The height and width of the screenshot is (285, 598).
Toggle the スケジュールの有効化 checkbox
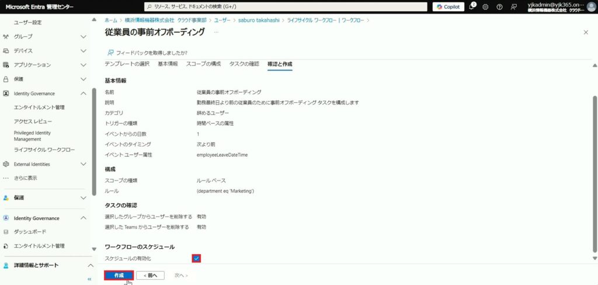(196, 258)
